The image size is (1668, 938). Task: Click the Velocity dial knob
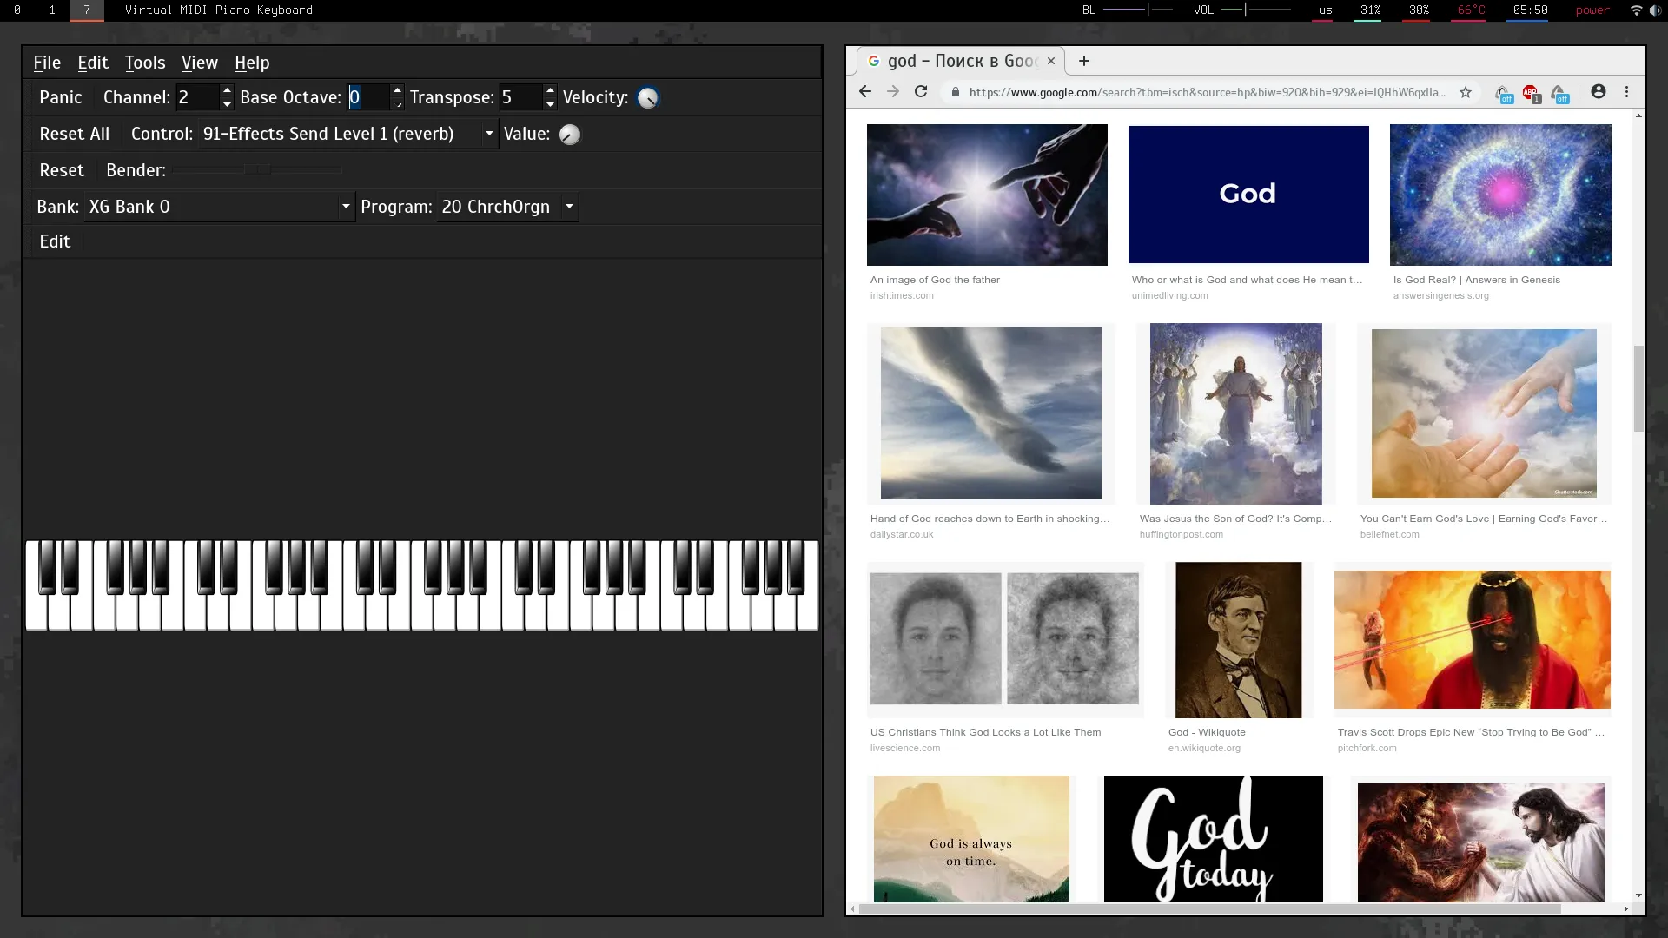point(648,98)
